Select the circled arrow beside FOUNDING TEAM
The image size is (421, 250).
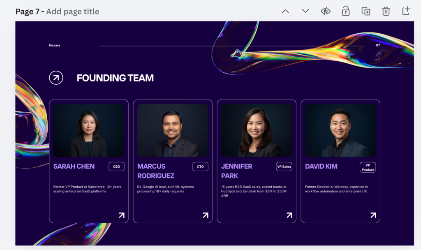click(x=56, y=77)
